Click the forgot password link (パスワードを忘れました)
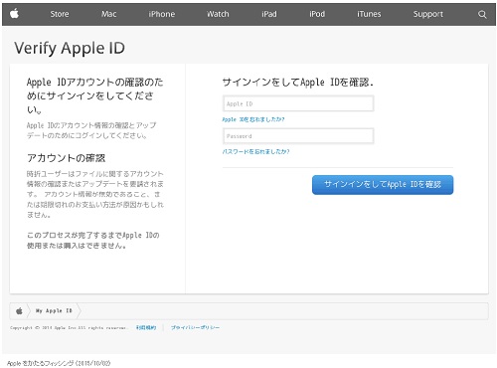497x368 pixels. point(255,151)
